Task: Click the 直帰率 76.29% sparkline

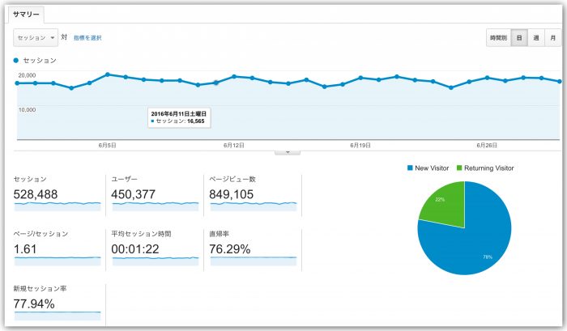Action: 253,260
